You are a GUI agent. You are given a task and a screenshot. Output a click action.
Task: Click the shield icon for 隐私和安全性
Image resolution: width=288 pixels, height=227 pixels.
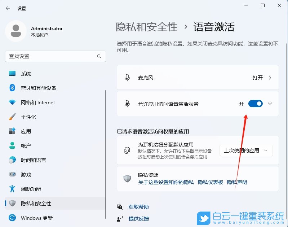(x=12, y=203)
